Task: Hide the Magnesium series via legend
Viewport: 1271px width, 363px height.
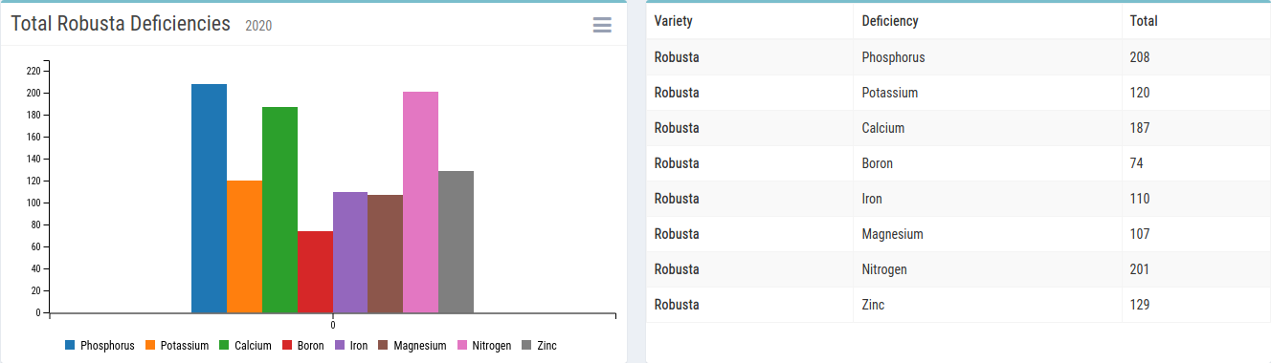Action: pyautogui.click(x=413, y=345)
